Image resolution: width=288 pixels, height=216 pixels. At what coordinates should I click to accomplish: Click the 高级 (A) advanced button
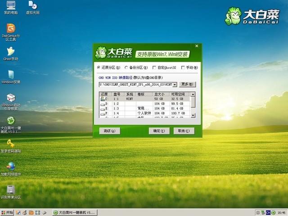(110, 131)
